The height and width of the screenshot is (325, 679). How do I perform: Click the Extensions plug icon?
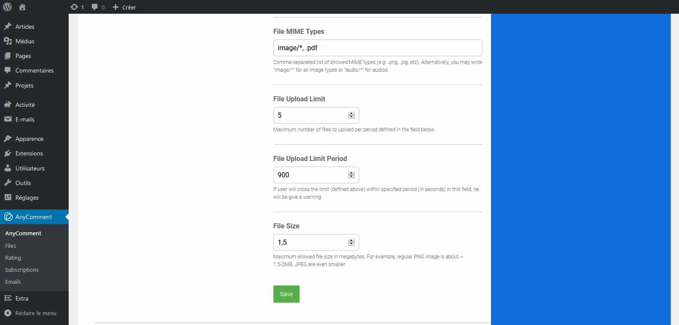[8, 153]
